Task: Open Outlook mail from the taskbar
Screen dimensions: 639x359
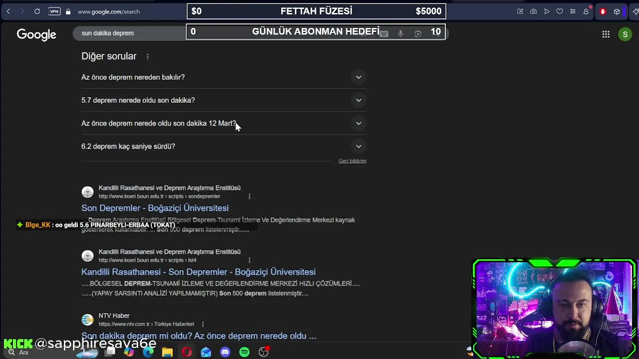Action: pos(206,353)
